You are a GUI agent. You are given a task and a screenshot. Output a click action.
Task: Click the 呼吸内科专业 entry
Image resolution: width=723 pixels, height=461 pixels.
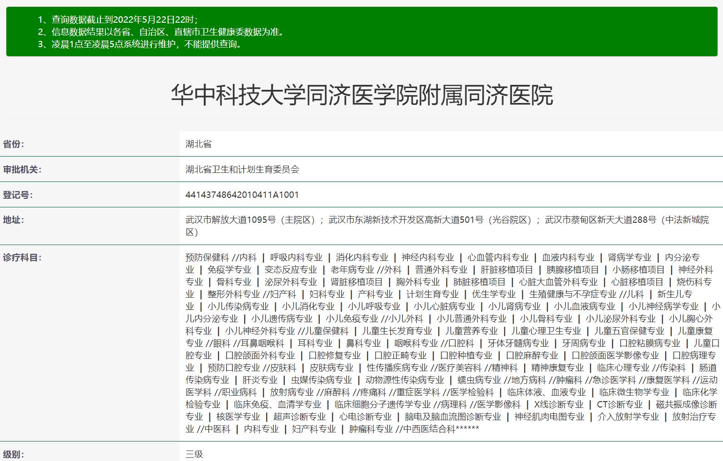296,258
